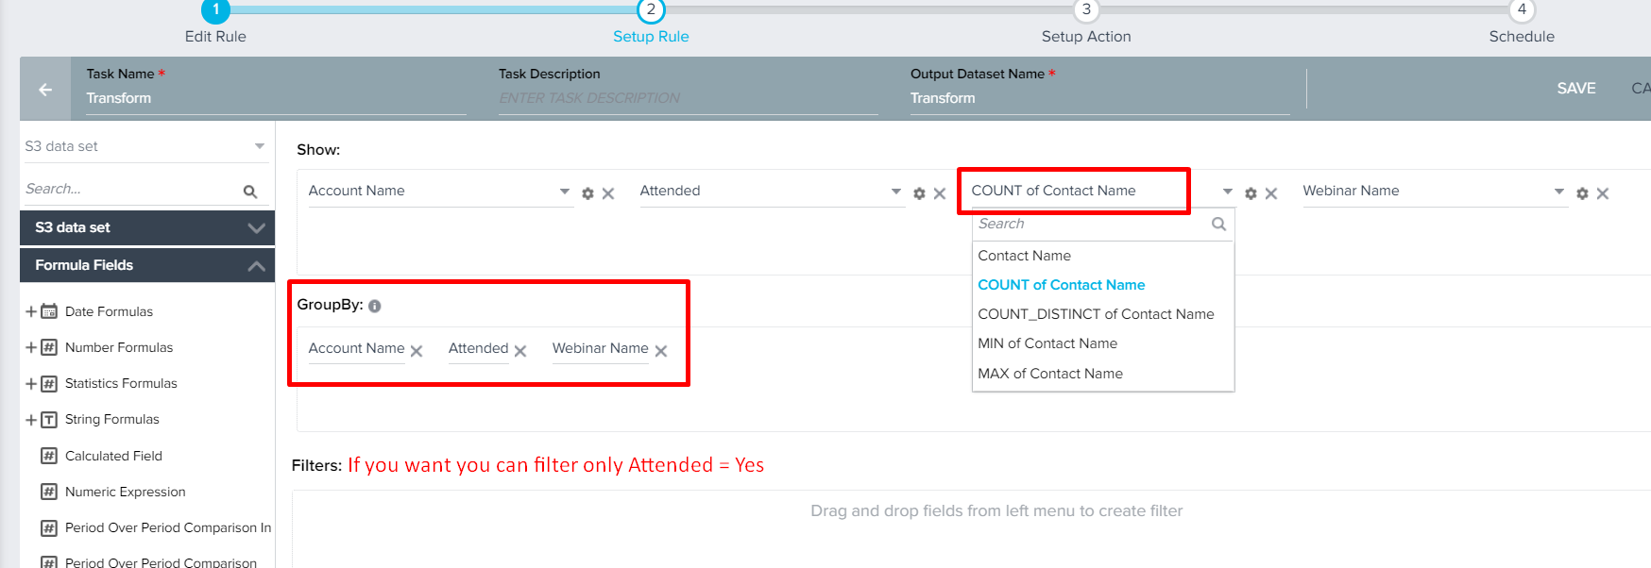Go to step 2 Setup Rule
This screenshot has height=568, width=1651.
coord(651,11)
